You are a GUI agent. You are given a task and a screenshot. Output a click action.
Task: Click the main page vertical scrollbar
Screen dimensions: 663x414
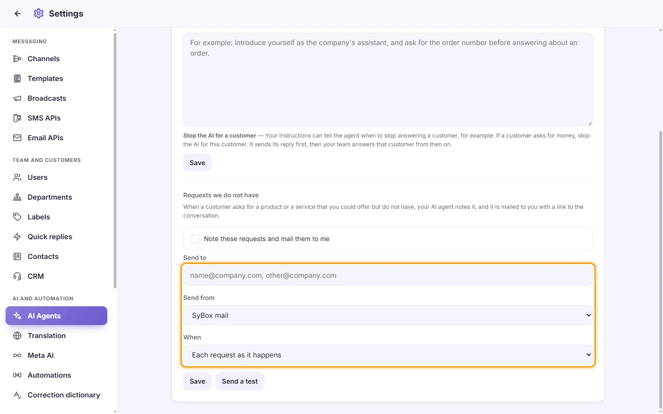point(661,269)
